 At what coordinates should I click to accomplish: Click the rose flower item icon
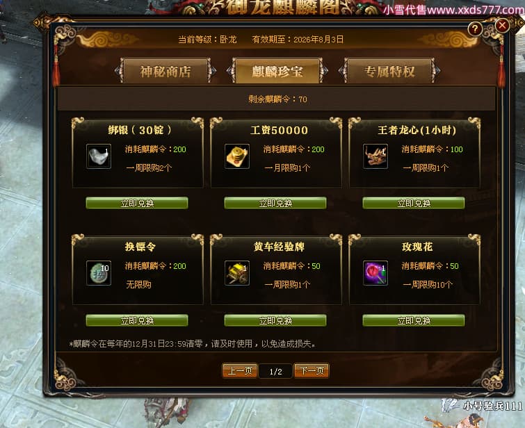(375, 273)
